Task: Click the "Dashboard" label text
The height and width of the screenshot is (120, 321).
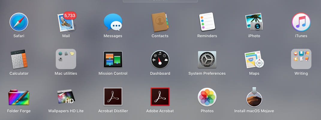Action: [160, 74]
